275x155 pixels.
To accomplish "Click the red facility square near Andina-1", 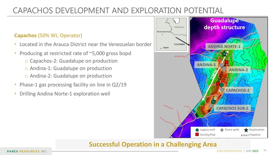I will click(x=227, y=62).
